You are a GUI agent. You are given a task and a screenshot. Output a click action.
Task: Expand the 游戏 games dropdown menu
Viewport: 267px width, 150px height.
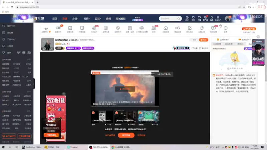(x=98, y=19)
